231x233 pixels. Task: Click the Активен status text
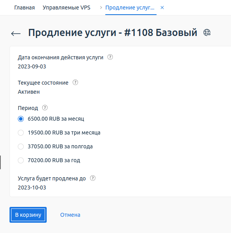pos(29,92)
